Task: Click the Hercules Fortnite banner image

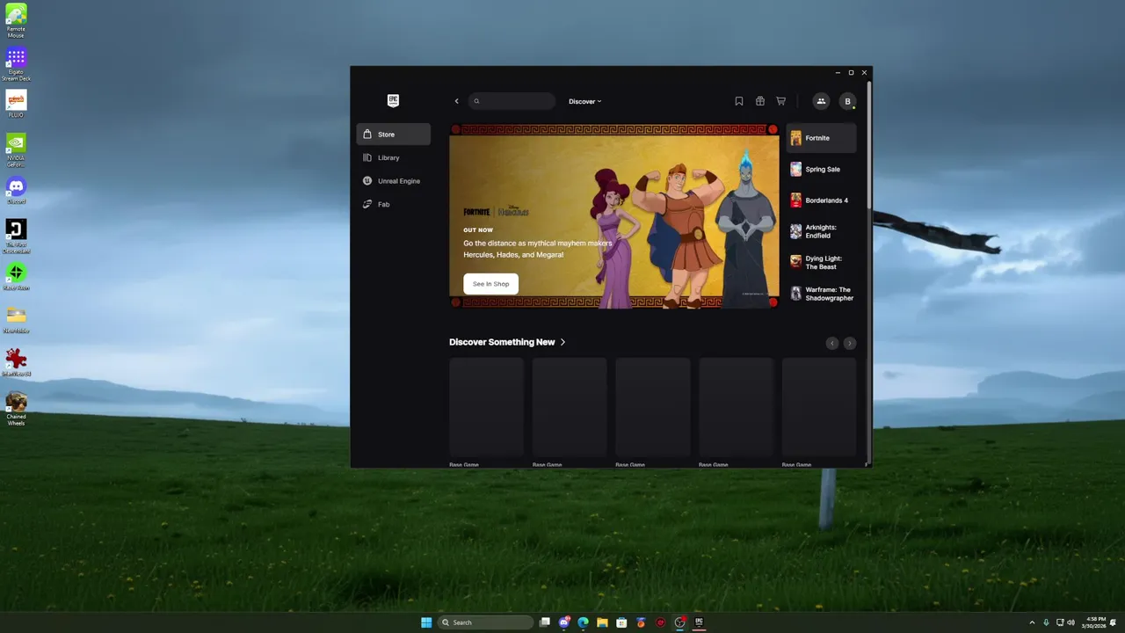Action: 613,216
